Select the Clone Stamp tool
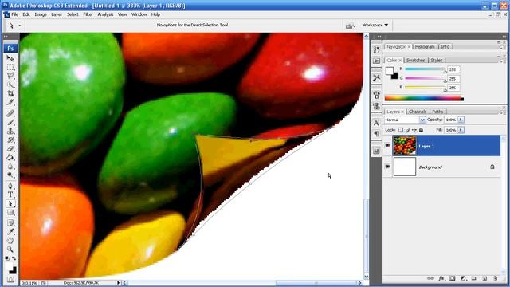This screenshot has width=510, height=287. (10, 131)
